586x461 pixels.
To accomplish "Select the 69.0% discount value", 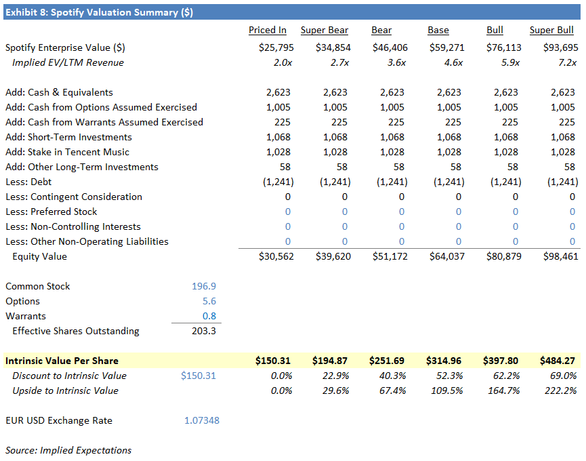I will 563,376.
